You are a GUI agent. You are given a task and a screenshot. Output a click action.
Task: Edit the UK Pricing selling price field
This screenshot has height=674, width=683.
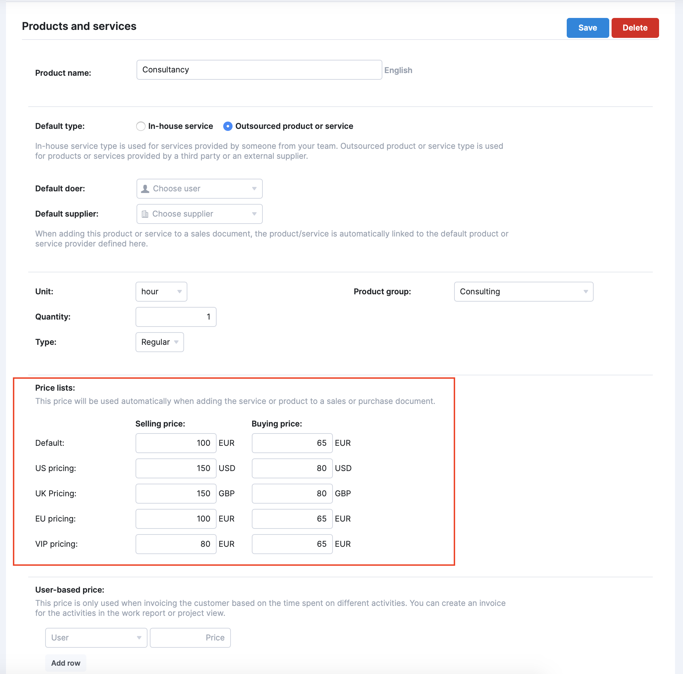pos(176,493)
